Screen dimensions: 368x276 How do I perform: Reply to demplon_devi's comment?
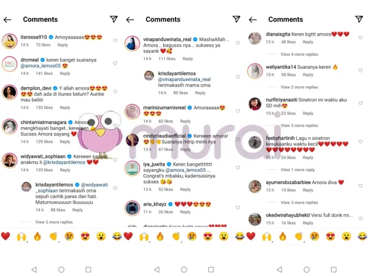65,107
